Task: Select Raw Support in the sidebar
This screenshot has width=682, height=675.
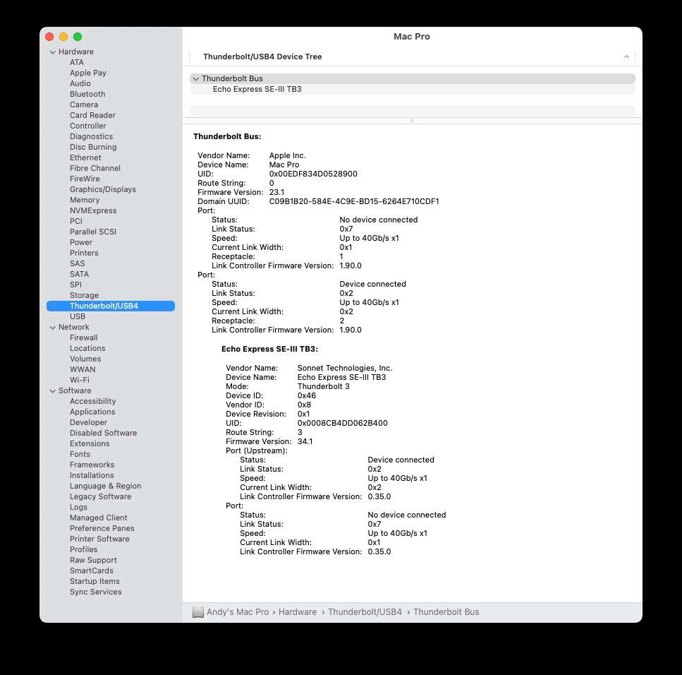Action: pyautogui.click(x=93, y=560)
